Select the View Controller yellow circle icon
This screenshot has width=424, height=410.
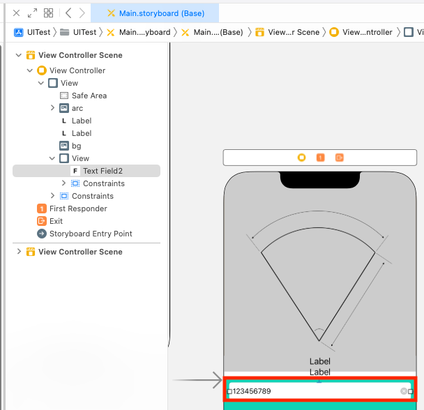(x=42, y=70)
